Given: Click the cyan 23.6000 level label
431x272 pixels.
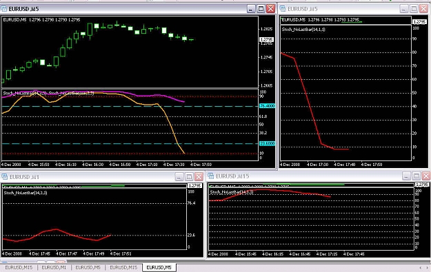Looking at the screenshot, I should pos(267,143).
